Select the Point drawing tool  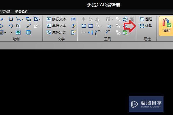(11, 32)
